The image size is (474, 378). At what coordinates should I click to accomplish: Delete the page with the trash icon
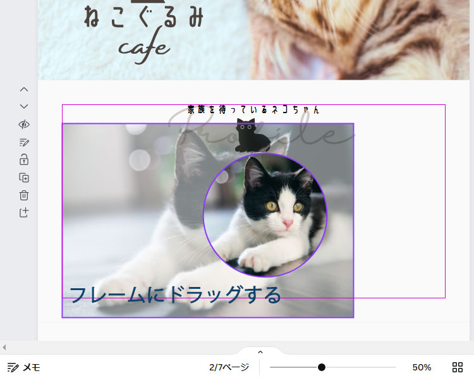point(24,195)
